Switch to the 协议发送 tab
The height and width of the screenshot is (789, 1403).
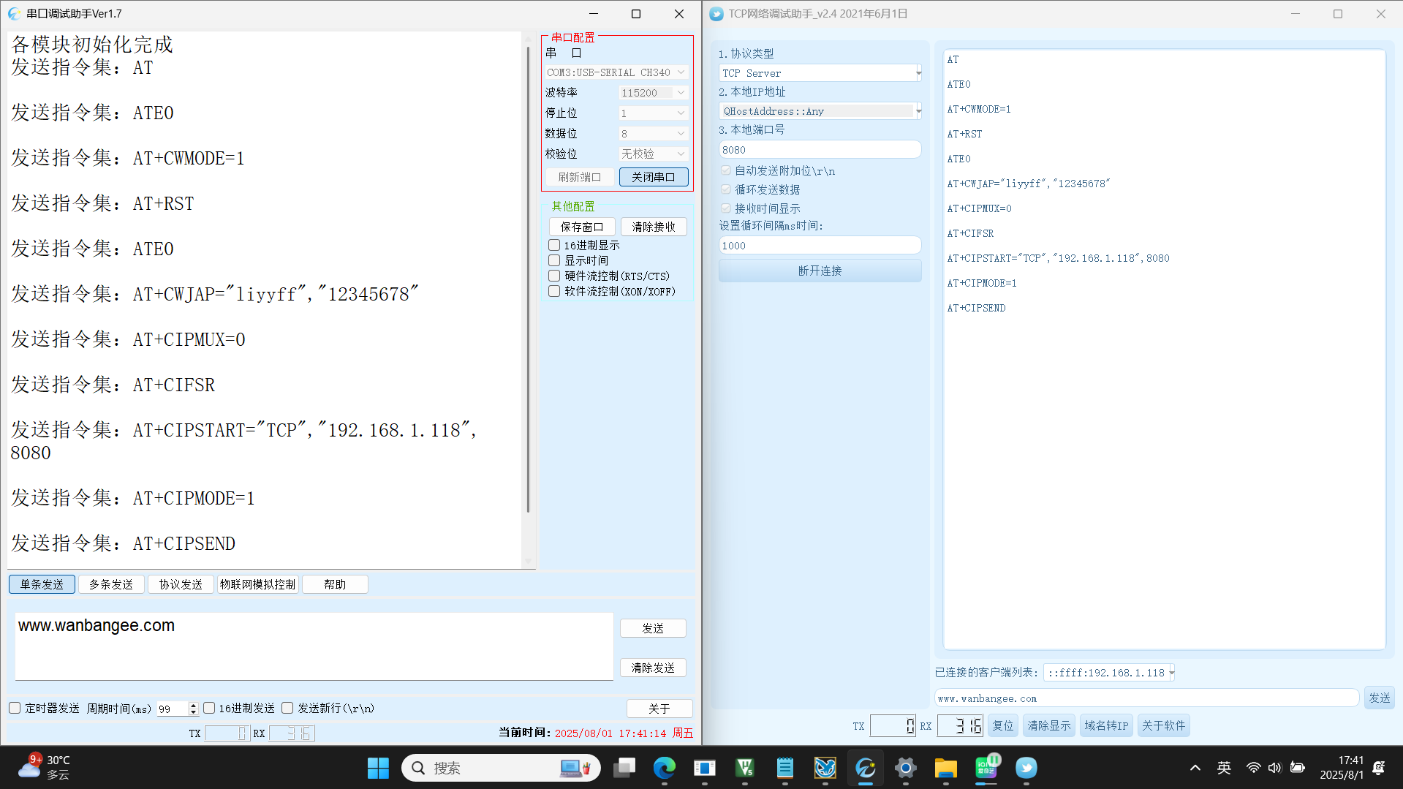(181, 584)
